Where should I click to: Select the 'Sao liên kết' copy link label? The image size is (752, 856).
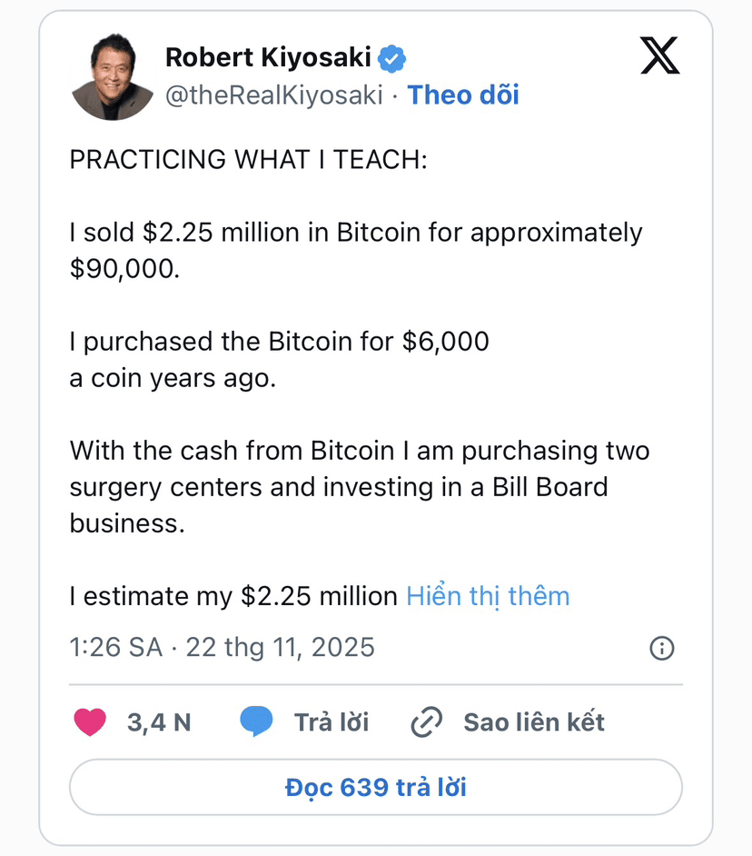point(534,722)
